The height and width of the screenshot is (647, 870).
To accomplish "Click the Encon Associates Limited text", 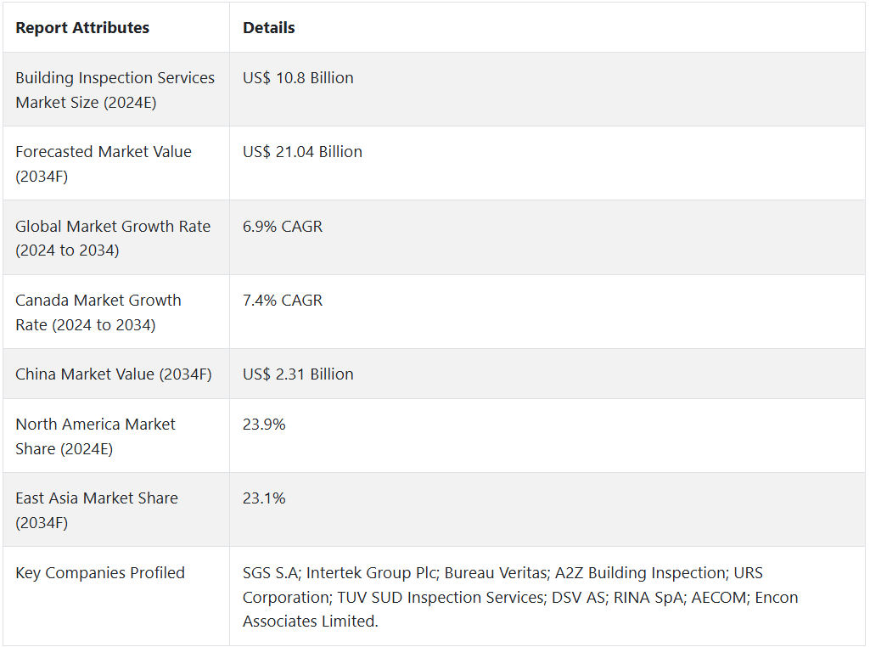I will click(x=310, y=622).
